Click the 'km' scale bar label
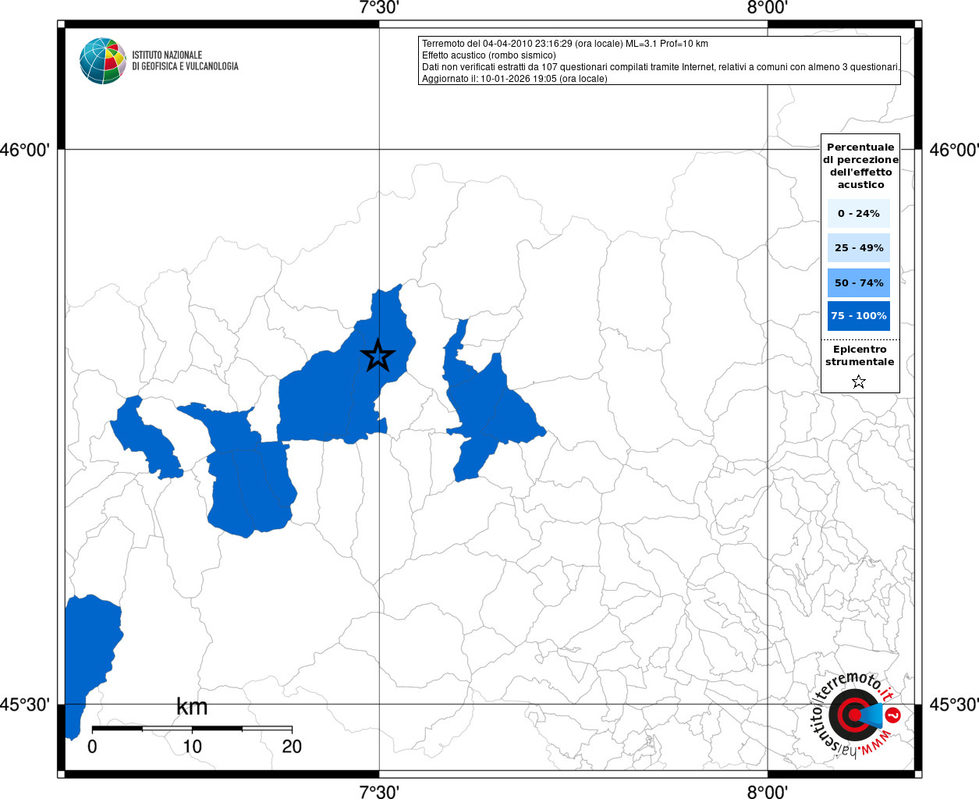Viewport: 979px width, 799px height. click(x=192, y=707)
